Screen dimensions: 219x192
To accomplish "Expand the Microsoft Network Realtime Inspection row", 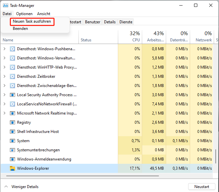I will click(x=4, y=113).
